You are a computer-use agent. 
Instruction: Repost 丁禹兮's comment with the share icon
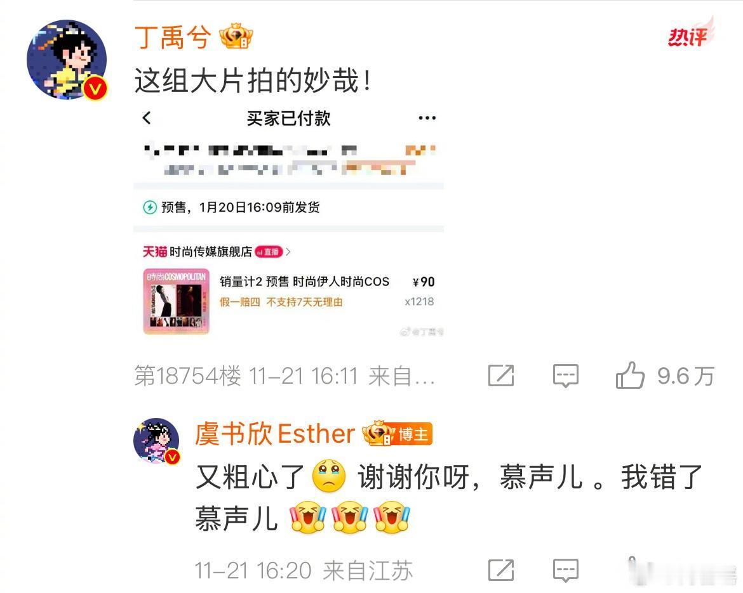point(501,375)
